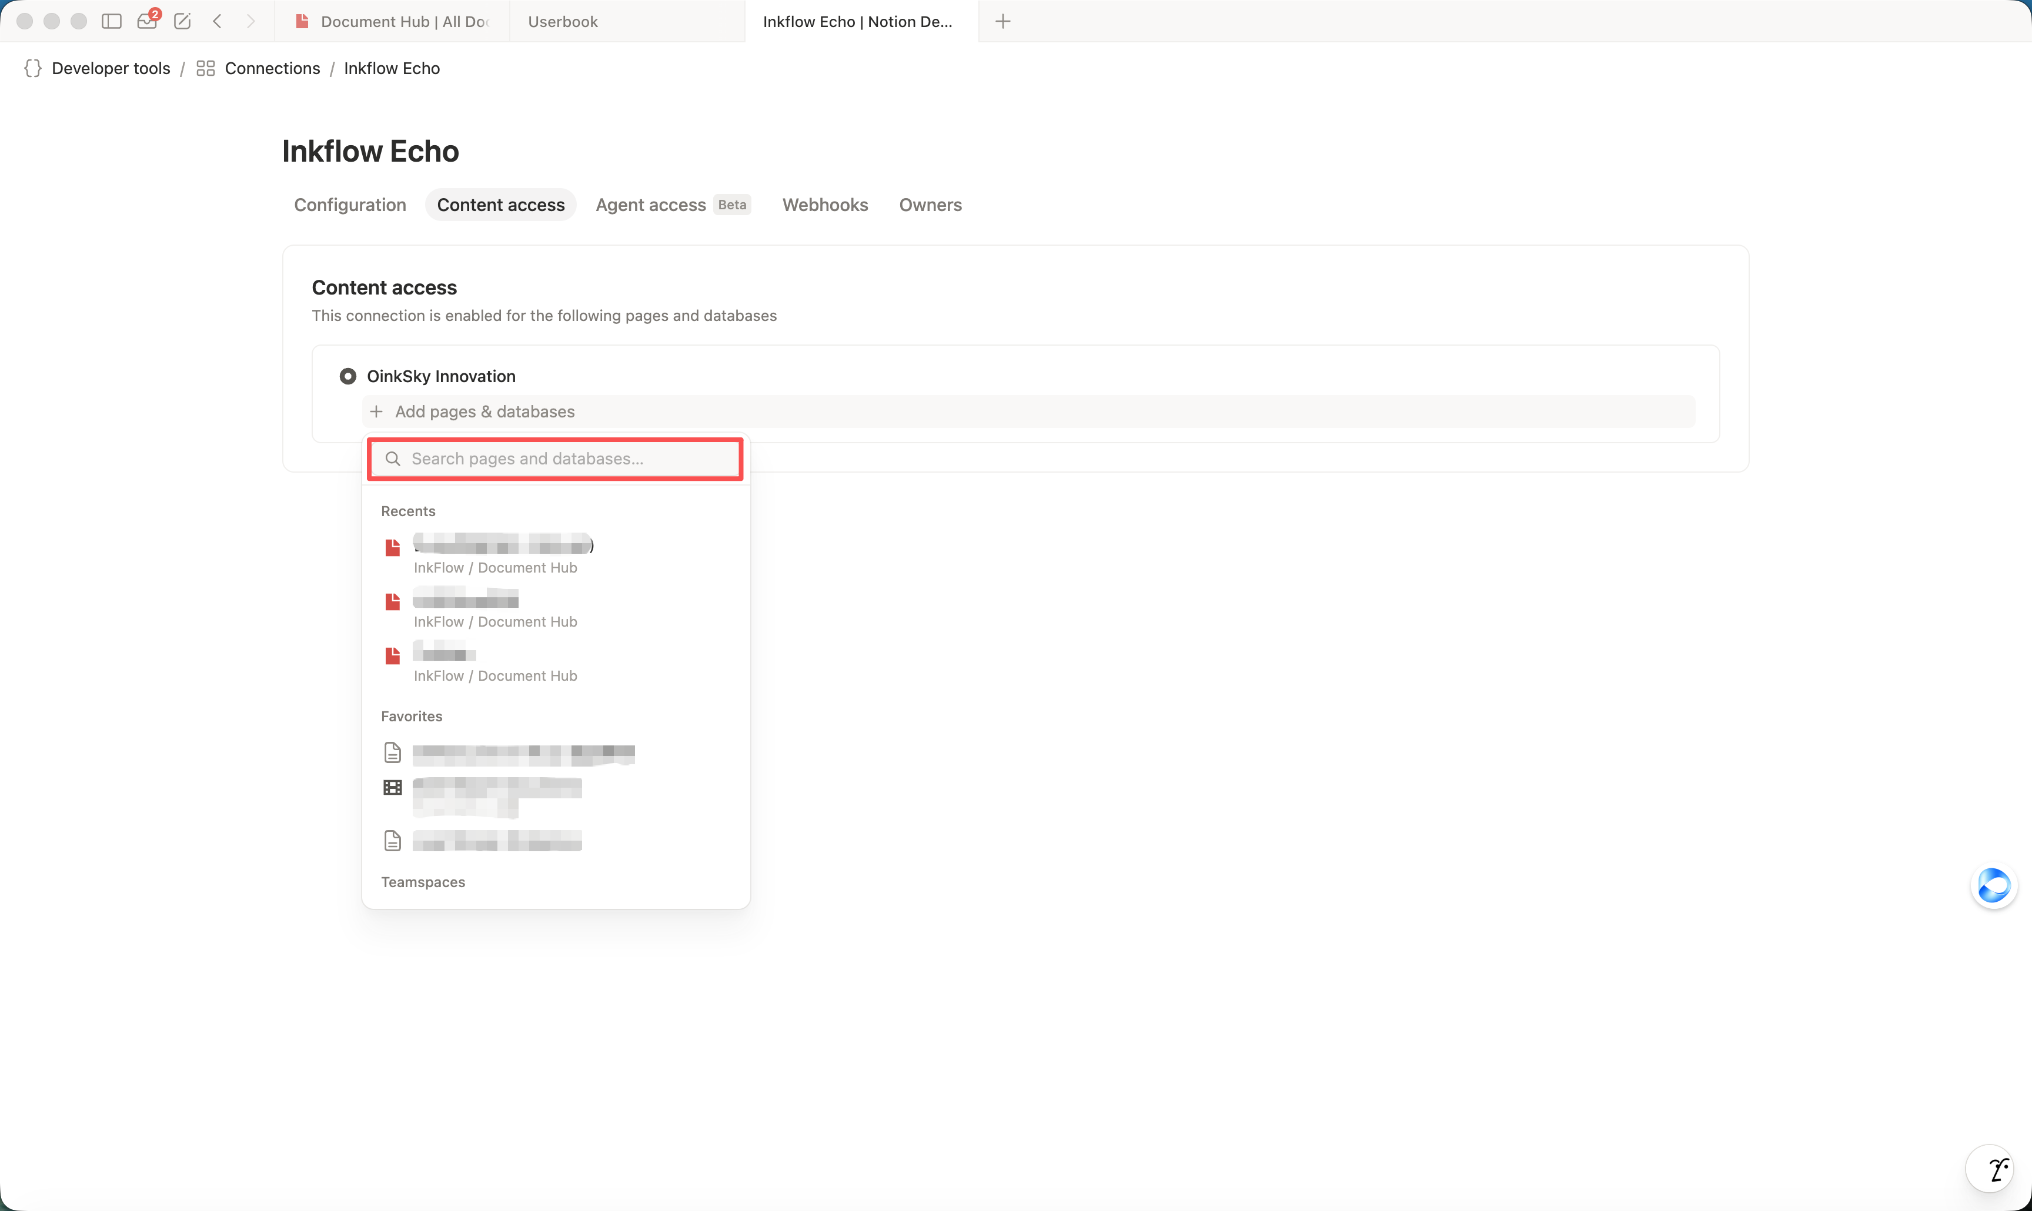Select the second Recents item under Document Hub

[x=555, y=609]
